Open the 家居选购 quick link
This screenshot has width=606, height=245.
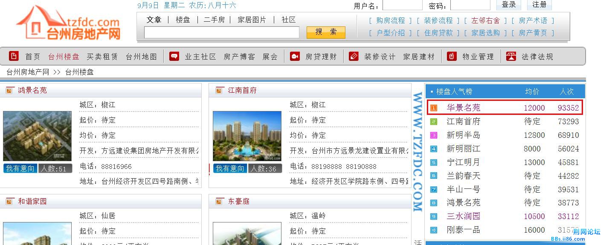point(486,33)
